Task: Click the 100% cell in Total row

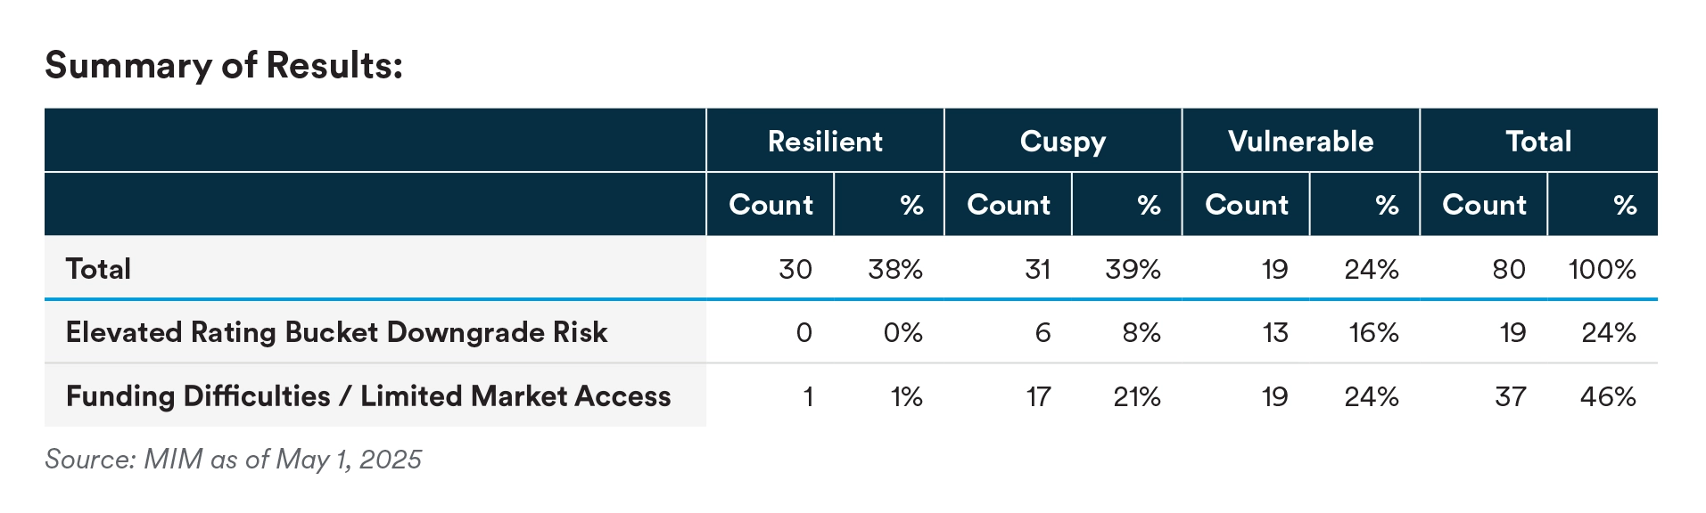Action: (1602, 269)
